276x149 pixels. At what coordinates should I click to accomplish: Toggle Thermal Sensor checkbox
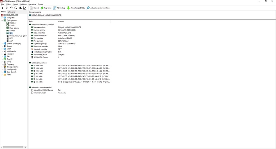pos(32,93)
